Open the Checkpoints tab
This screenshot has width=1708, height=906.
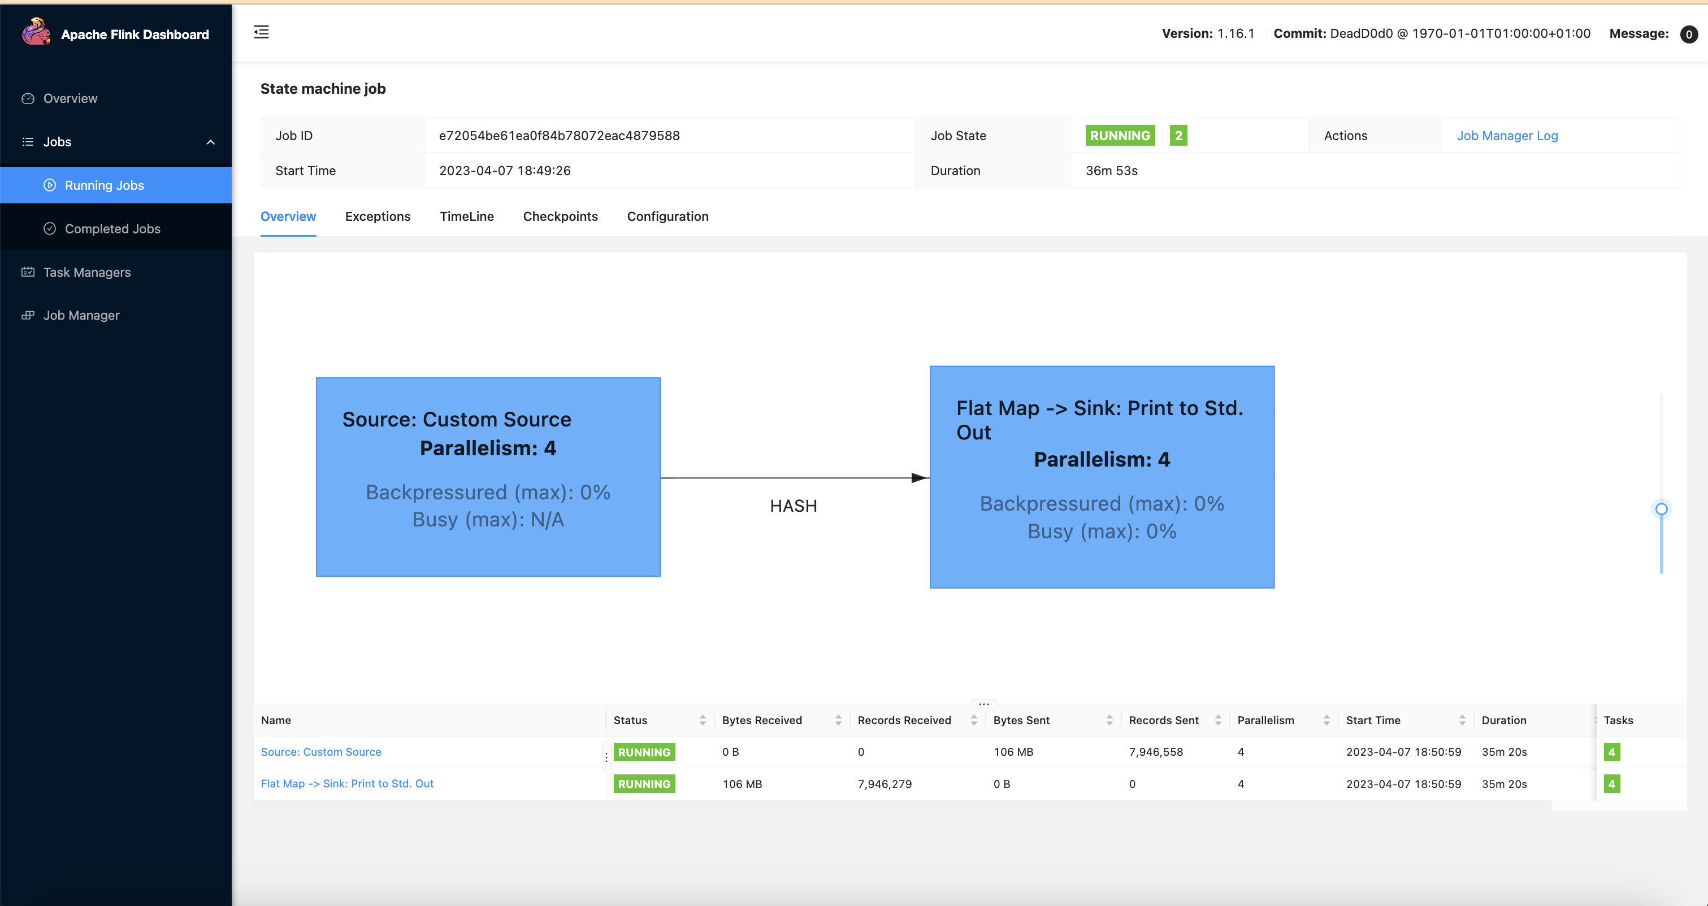point(560,216)
